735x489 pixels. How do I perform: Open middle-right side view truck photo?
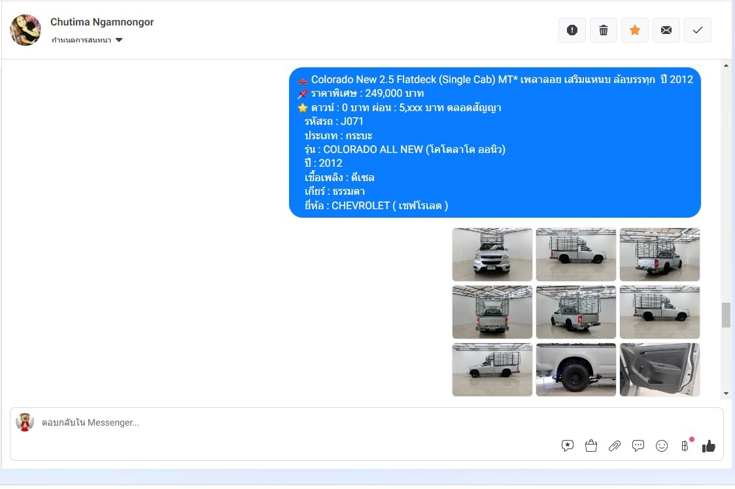(x=660, y=312)
